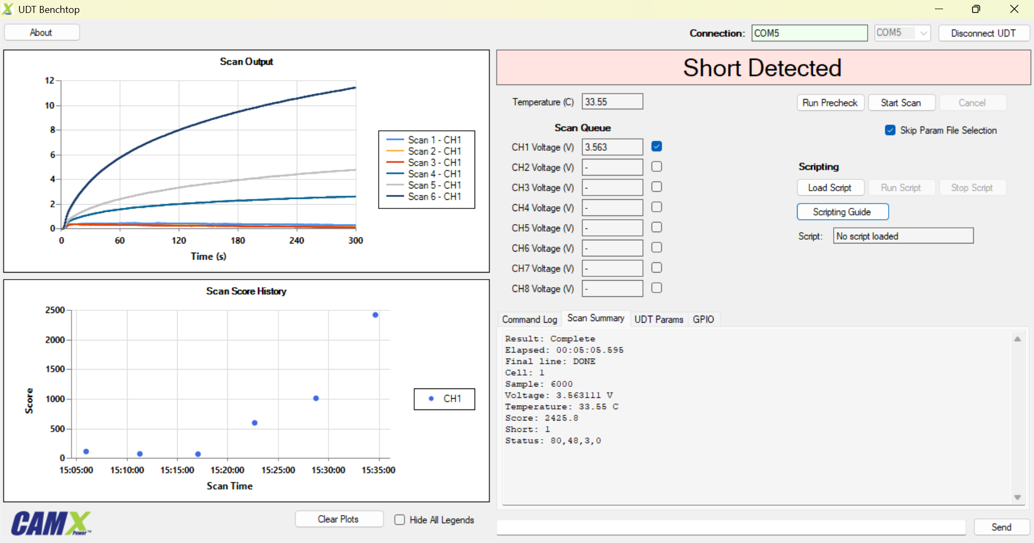
Task: Click the scroll down arrow in Scan Summary
Action: (x=1017, y=497)
